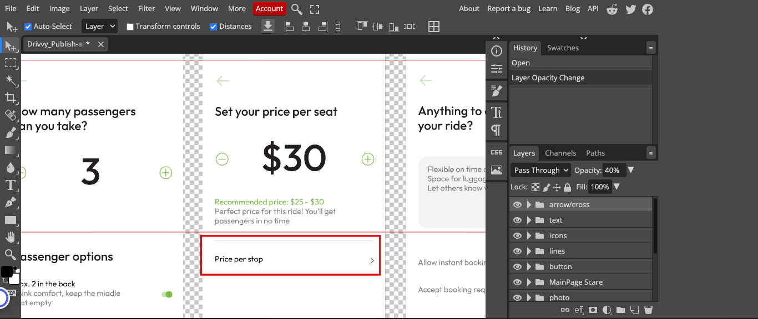Click the download export icon in options bar
The width and height of the screenshot is (758, 319).
tap(268, 27)
